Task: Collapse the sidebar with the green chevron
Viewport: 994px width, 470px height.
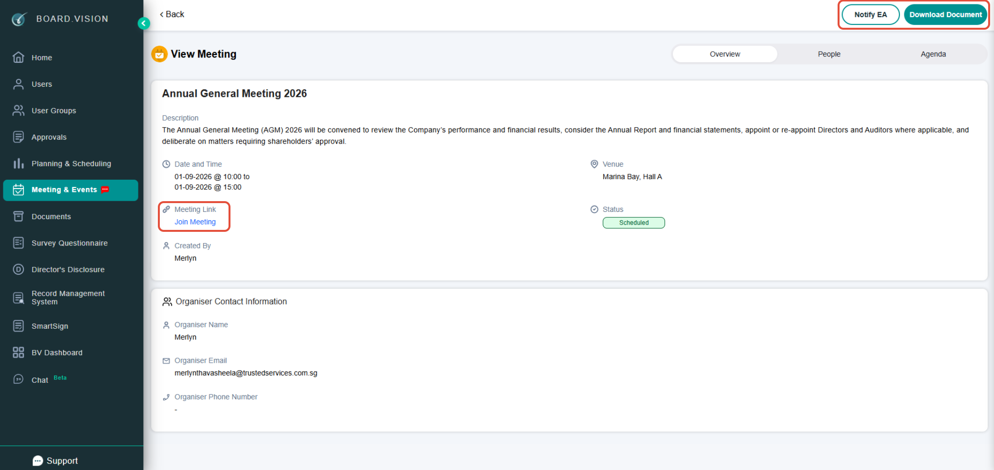Action: click(144, 23)
